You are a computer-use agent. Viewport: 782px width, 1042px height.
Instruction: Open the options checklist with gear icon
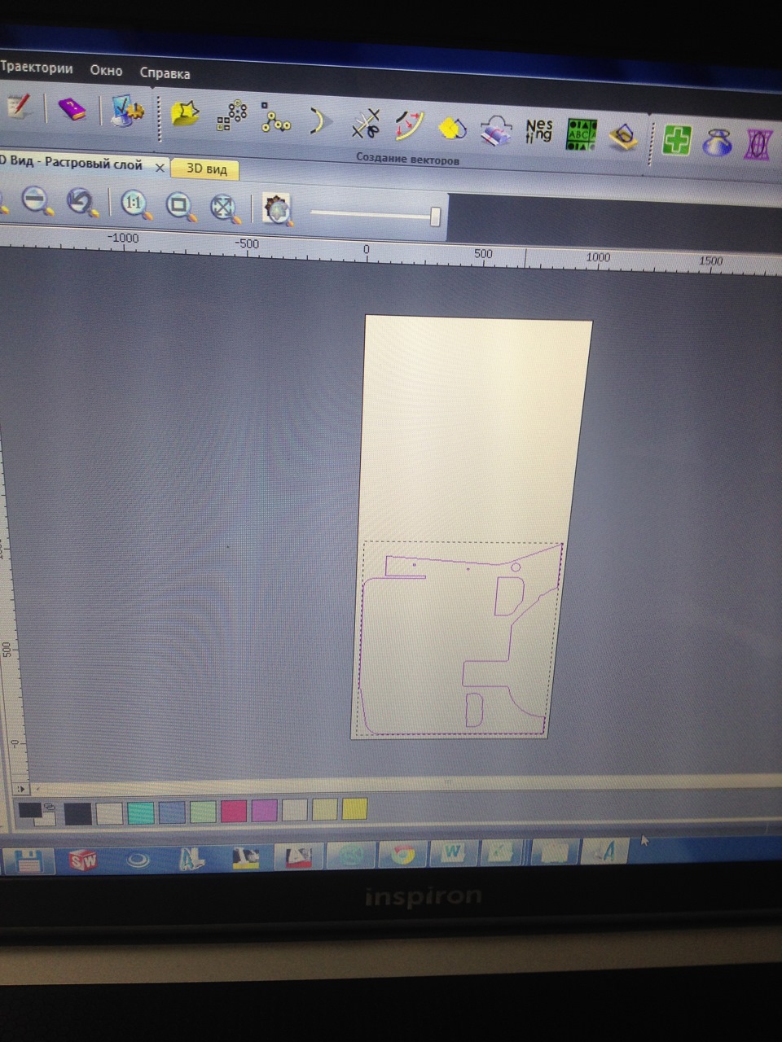tap(126, 112)
